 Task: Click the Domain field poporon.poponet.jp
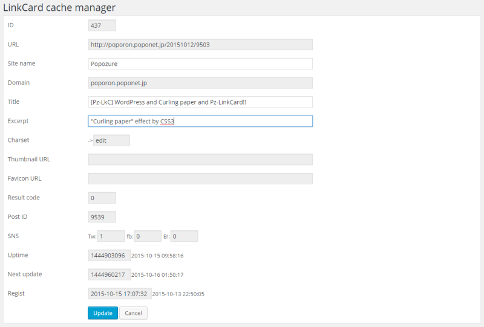[200, 83]
